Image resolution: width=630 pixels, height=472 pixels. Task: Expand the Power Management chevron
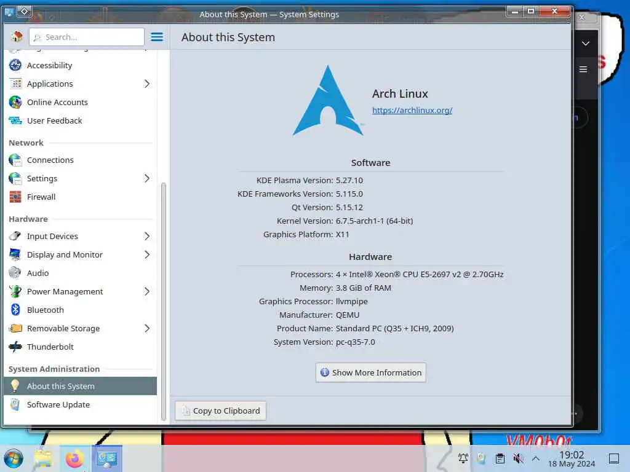point(147,292)
